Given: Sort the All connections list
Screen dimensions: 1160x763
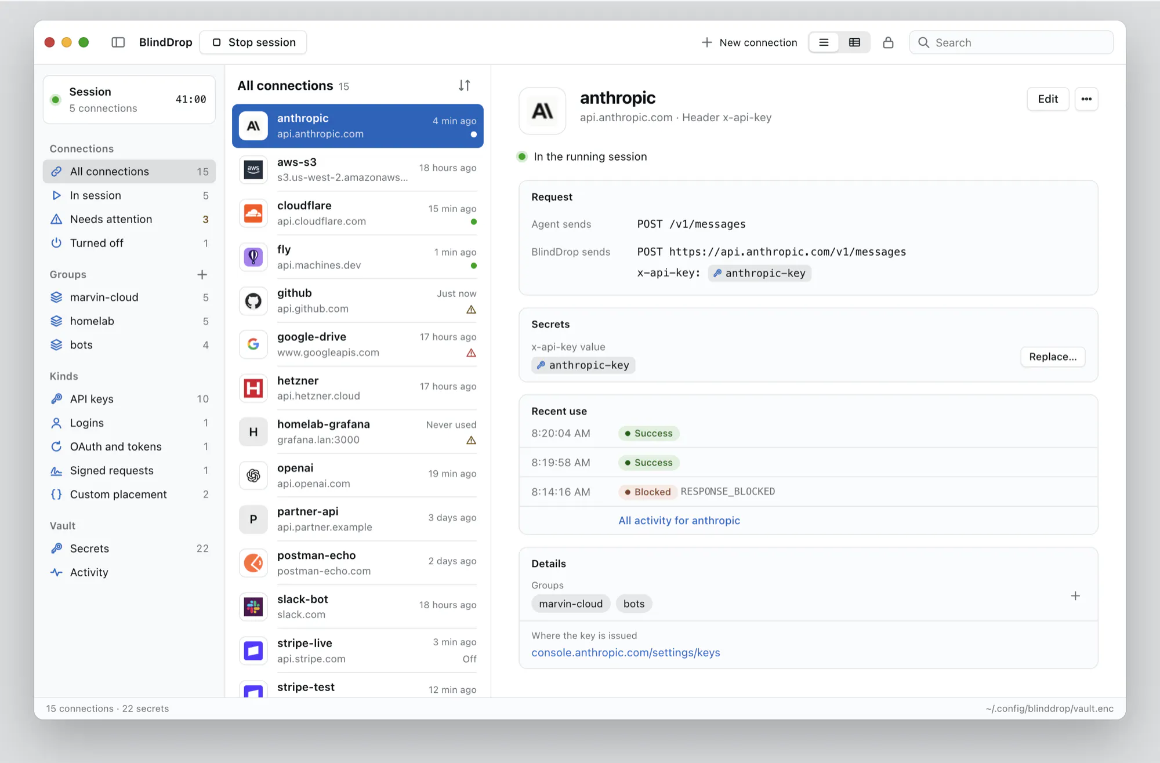Looking at the screenshot, I should point(465,85).
